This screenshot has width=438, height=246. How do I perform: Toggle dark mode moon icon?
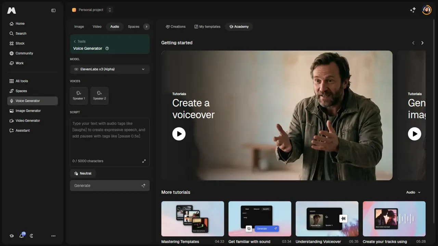coord(31,236)
